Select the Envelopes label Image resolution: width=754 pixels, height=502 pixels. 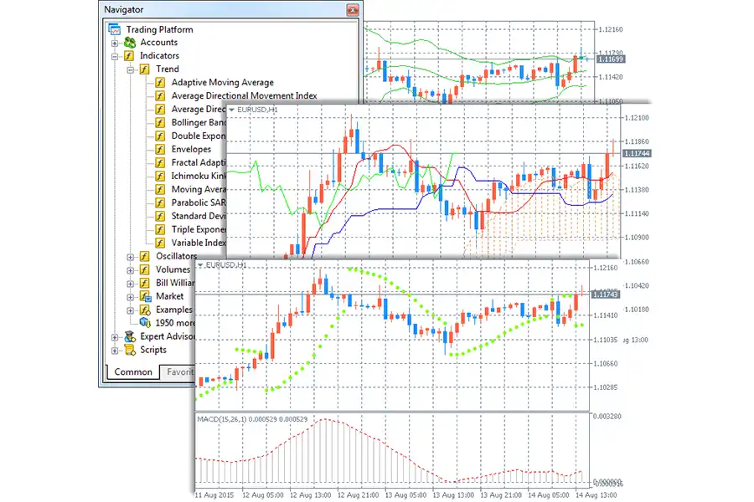tap(191, 150)
